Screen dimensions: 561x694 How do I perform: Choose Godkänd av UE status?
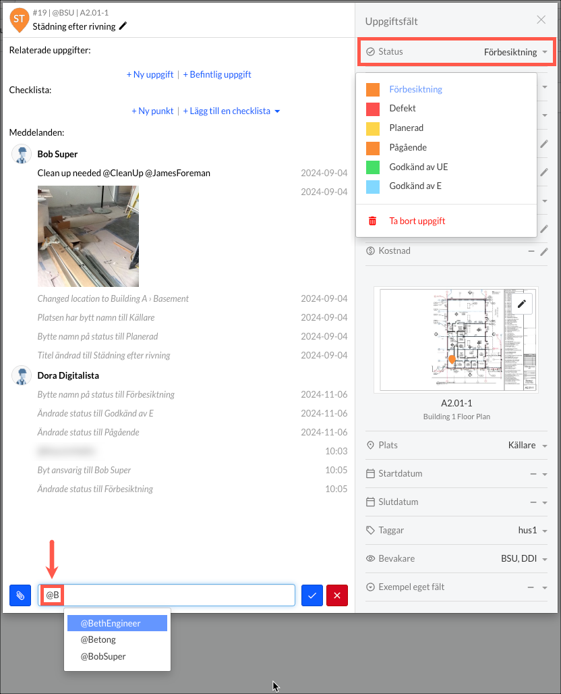coord(418,167)
